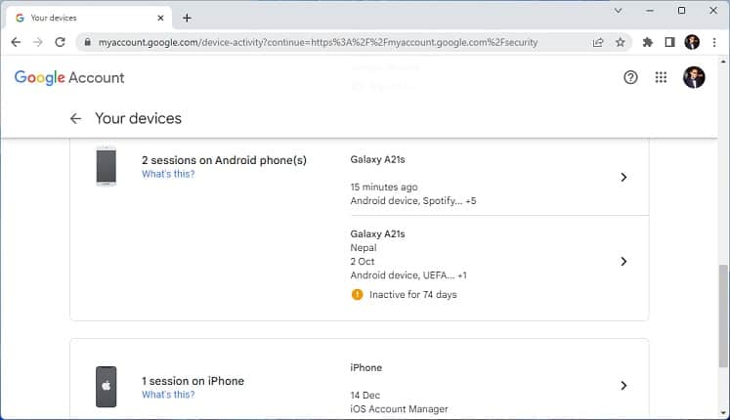Click the scrollbar down arrow
This screenshot has height=420, width=730.
tap(723, 412)
